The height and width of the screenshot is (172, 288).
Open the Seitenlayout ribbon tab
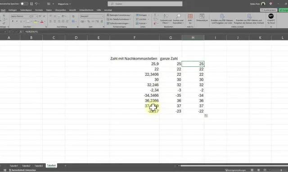click(26, 10)
